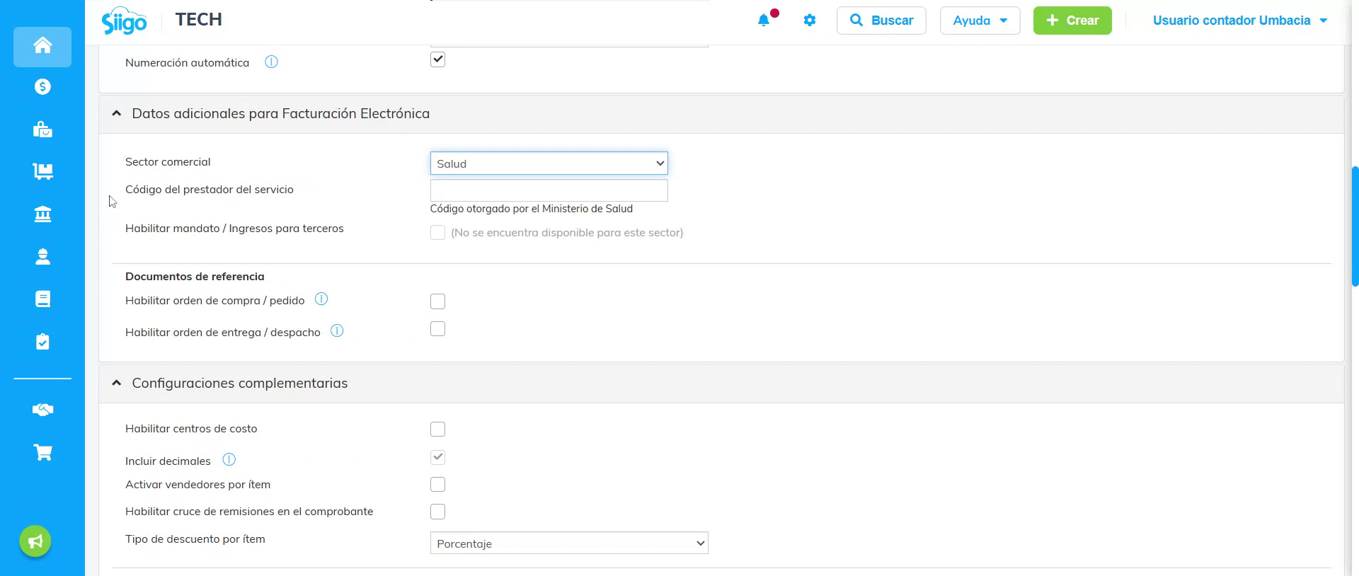Open the accounting book icon
Image resolution: width=1359 pixels, height=576 pixels.
(42, 299)
